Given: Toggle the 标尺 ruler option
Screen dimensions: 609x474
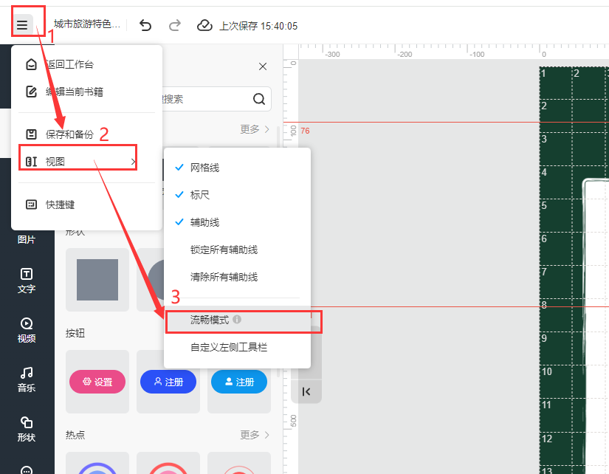Looking at the screenshot, I should pyautogui.click(x=200, y=195).
